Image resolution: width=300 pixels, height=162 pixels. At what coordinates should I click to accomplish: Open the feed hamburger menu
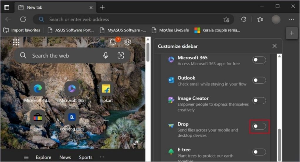click(26, 157)
